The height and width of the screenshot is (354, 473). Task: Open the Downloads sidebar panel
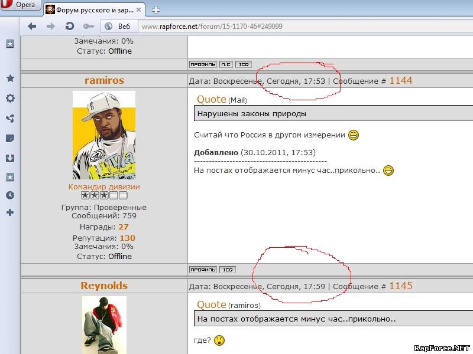[10, 158]
